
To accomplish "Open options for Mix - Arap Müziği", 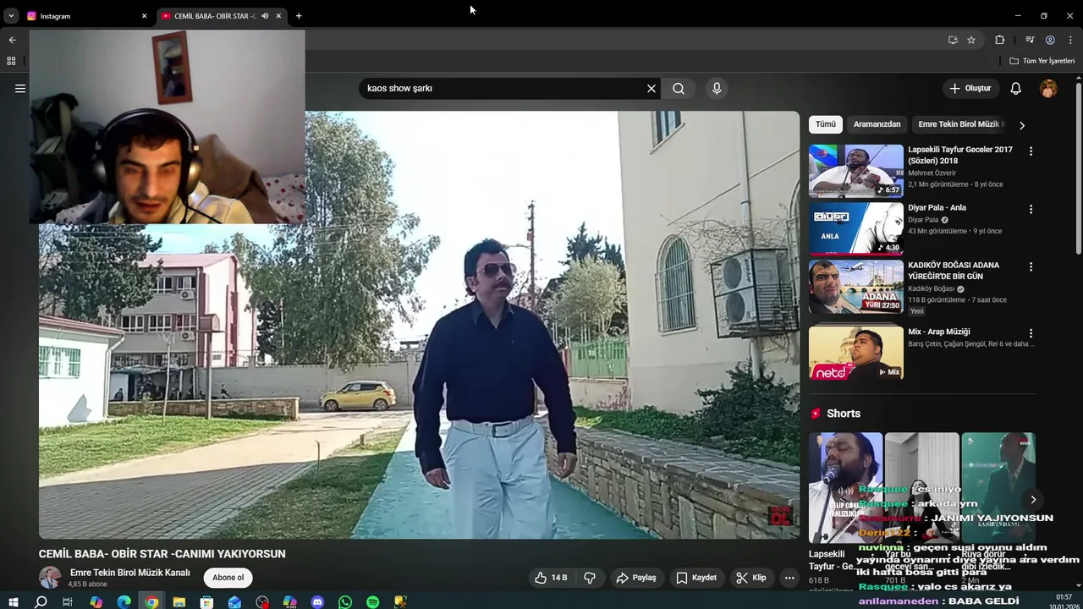I will pyautogui.click(x=1031, y=333).
